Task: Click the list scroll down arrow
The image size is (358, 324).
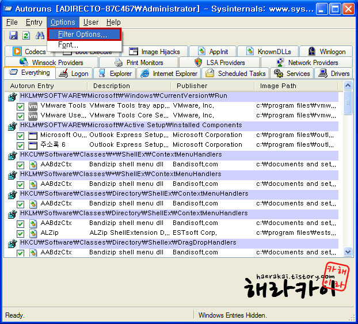Action: click(x=348, y=252)
